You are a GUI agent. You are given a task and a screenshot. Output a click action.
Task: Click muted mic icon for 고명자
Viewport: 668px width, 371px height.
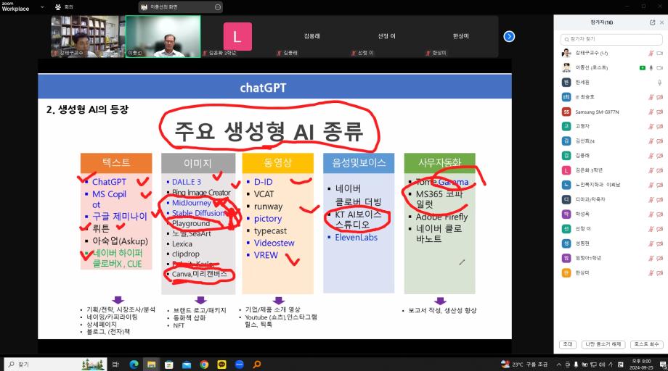(x=651, y=126)
